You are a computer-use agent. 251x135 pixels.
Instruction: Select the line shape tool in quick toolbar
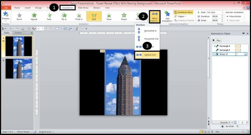coord(61,29)
